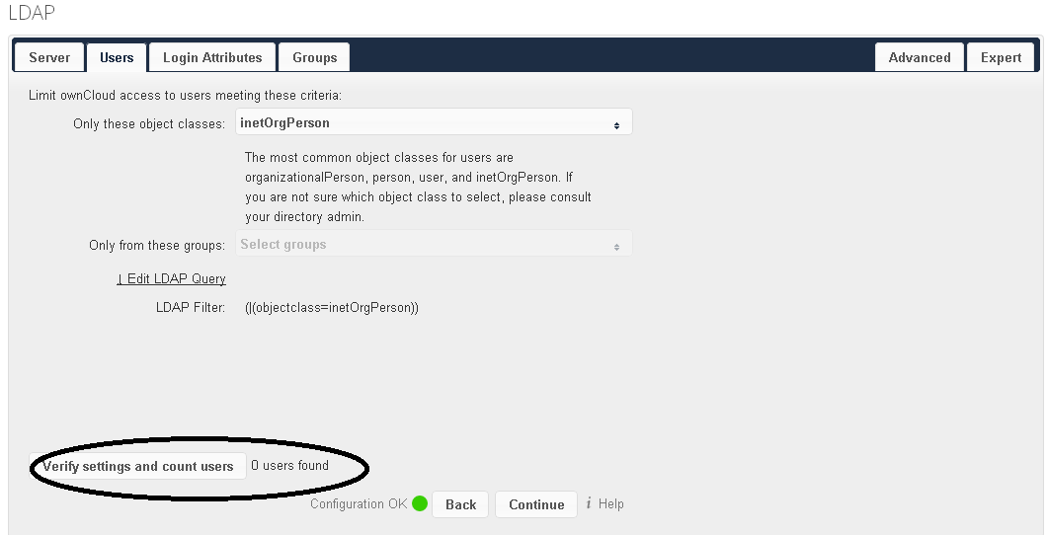
Task: Click Verify settings and count users
Action: click(138, 466)
